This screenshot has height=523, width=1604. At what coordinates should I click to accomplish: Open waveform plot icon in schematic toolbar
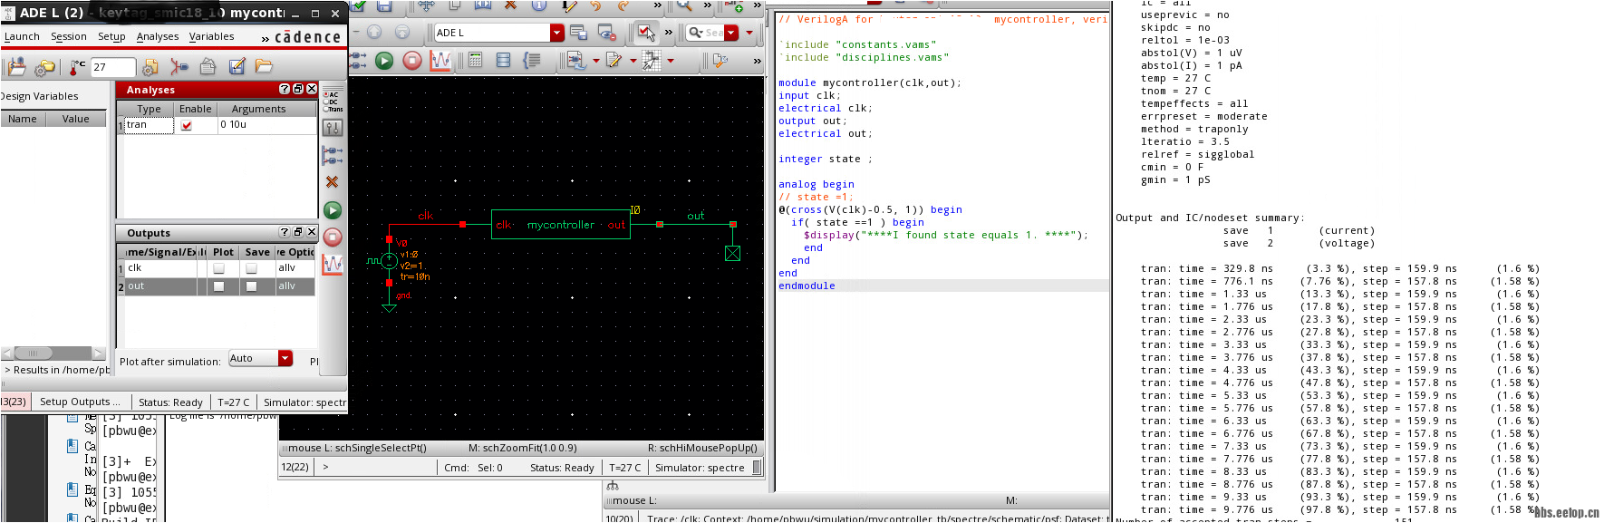(x=440, y=61)
